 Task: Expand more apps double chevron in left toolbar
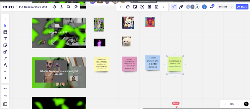click(x=5, y=71)
